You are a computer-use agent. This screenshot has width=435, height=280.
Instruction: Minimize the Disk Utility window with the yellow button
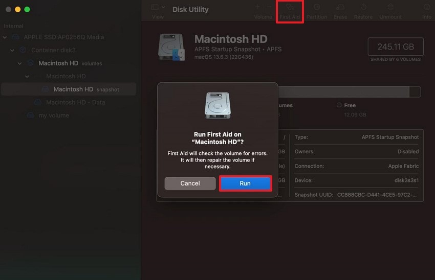coord(18,9)
